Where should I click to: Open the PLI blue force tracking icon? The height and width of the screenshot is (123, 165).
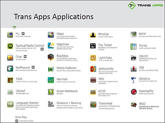(10, 35)
